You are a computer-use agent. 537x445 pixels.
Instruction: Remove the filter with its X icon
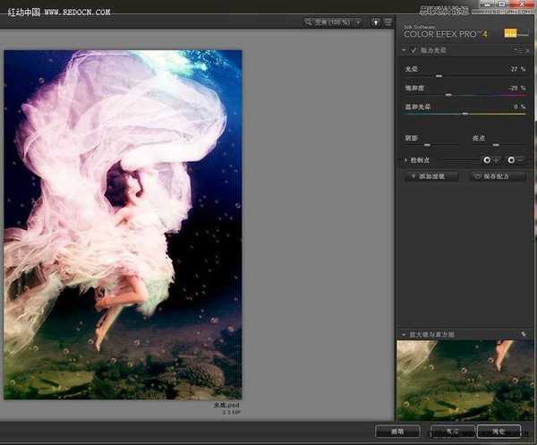pos(527,51)
